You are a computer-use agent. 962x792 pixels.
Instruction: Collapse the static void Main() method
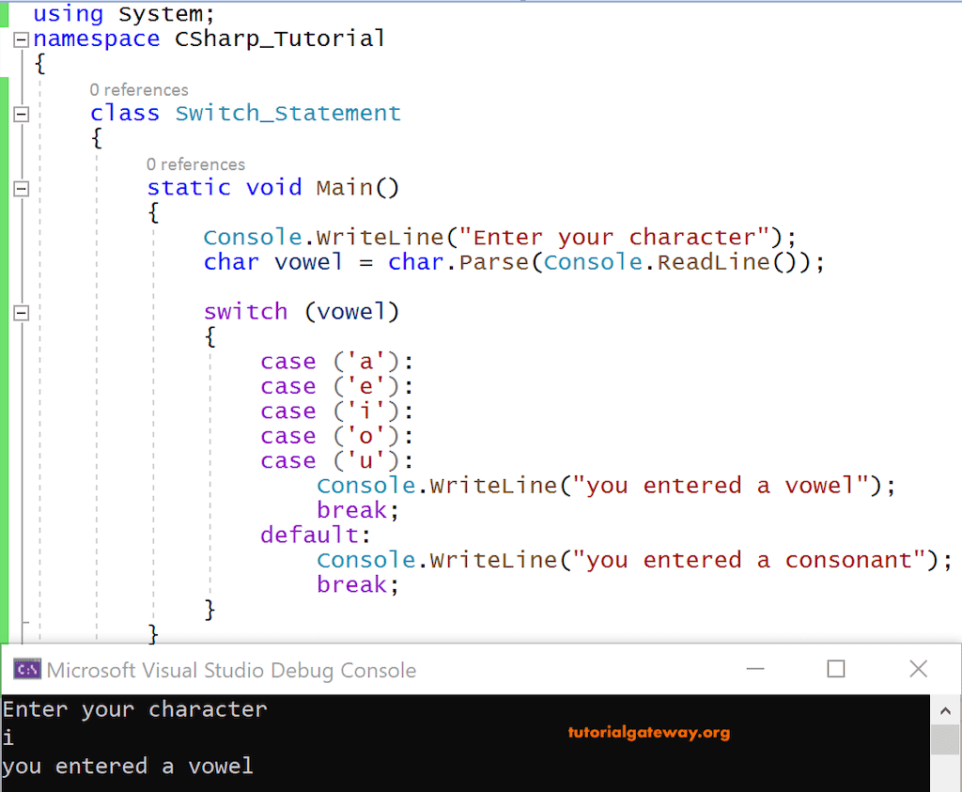(21, 188)
